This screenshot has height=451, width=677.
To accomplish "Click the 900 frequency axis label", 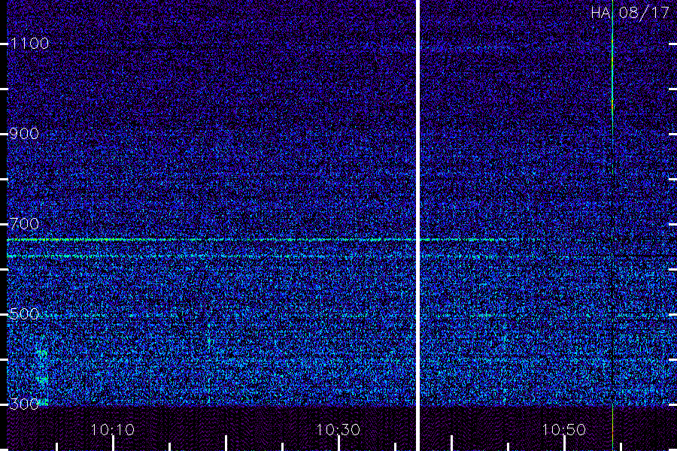I will pyautogui.click(x=24, y=133).
